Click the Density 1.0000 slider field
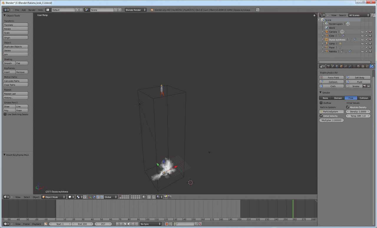 click(358, 111)
